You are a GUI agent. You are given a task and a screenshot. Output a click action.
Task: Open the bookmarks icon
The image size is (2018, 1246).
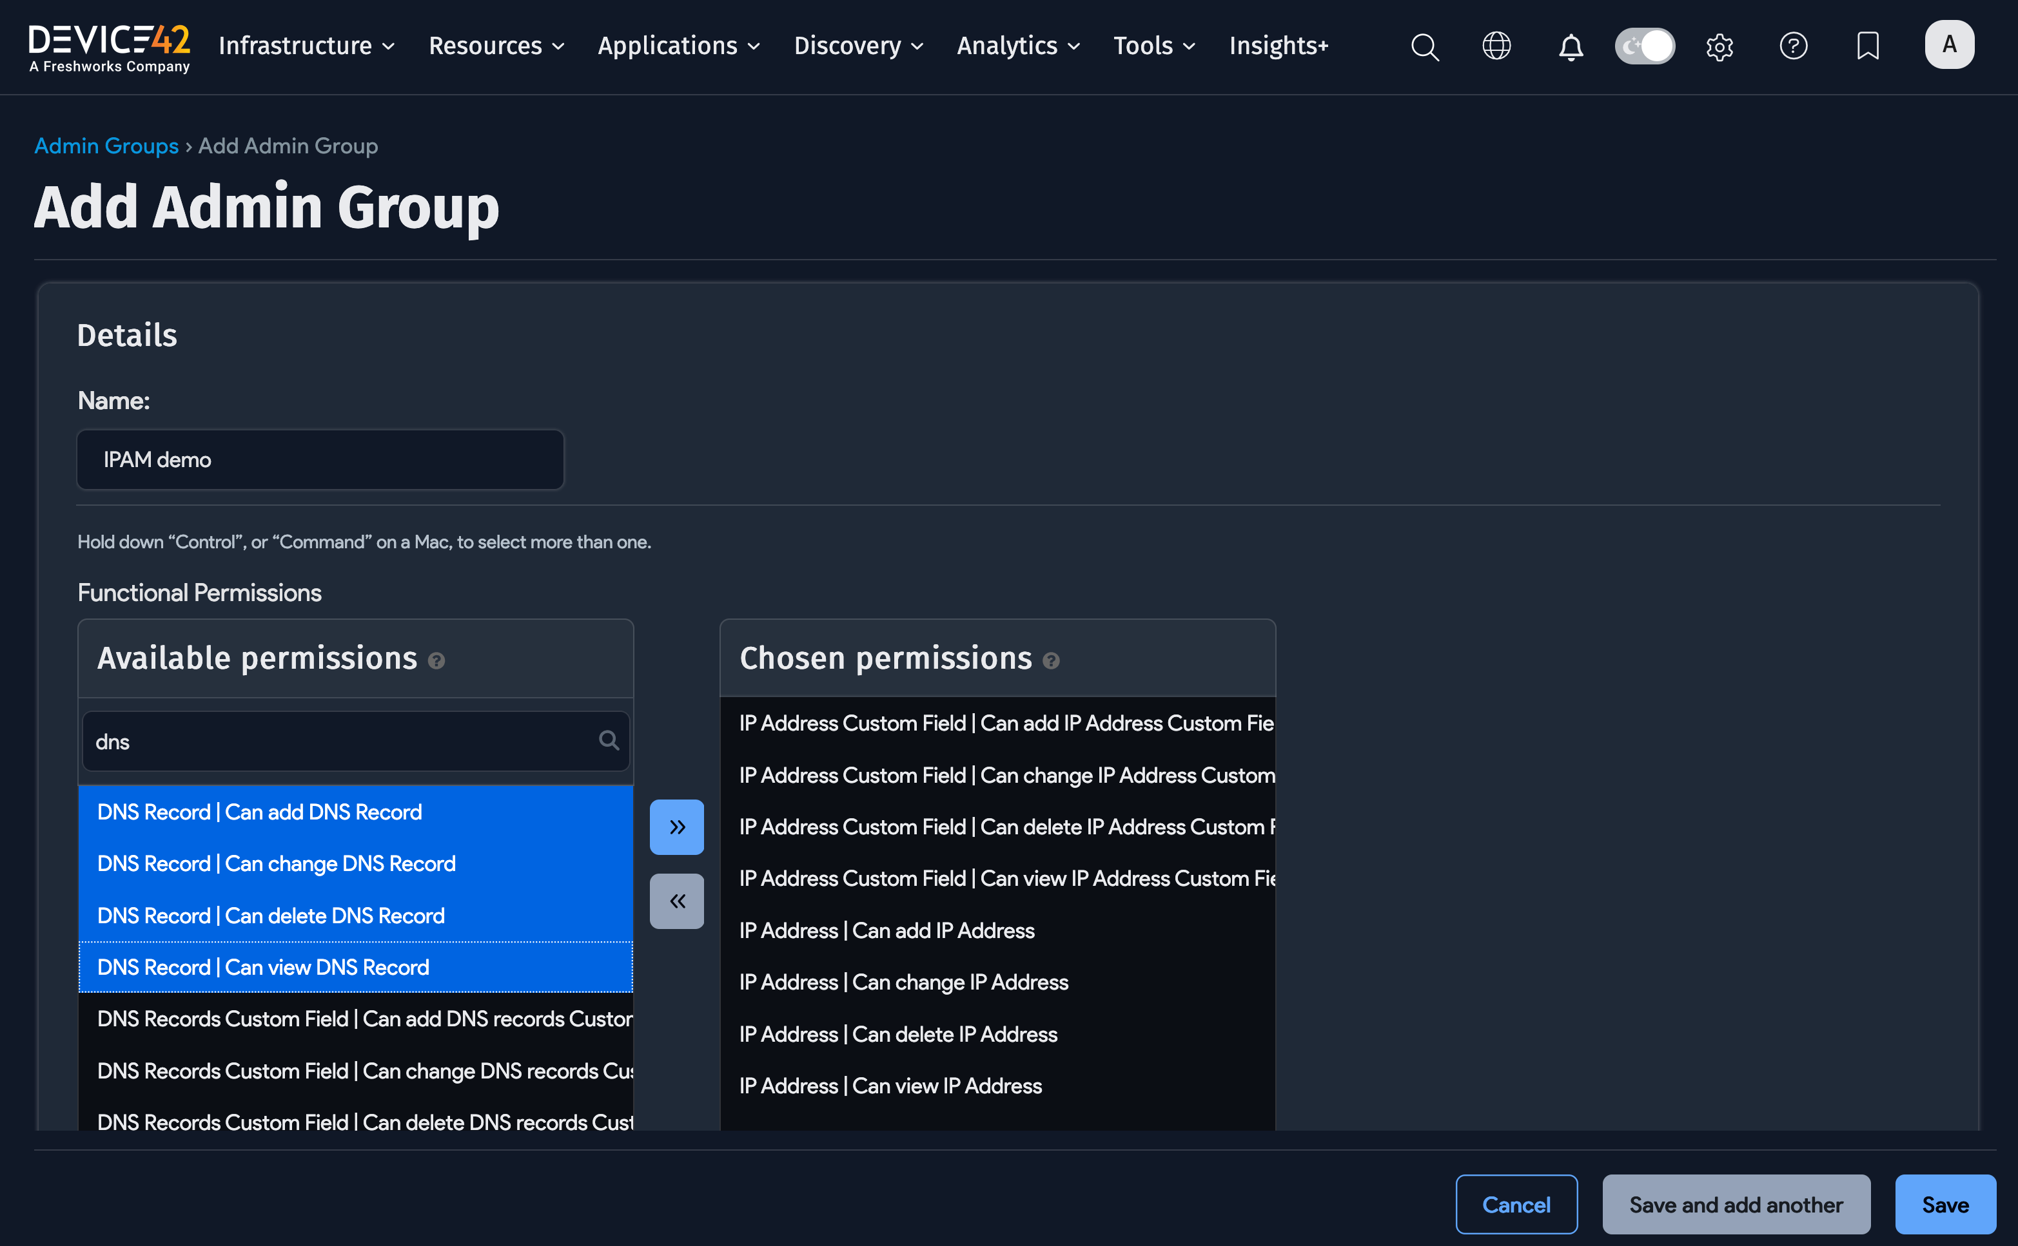(1867, 47)
